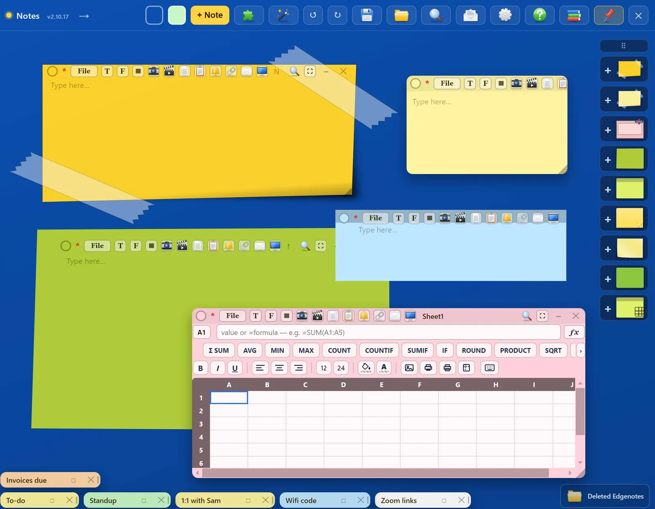Screen dimensions: 655x509
Task: Open Deleted Edgenotes folder
Action: point(605,496)
